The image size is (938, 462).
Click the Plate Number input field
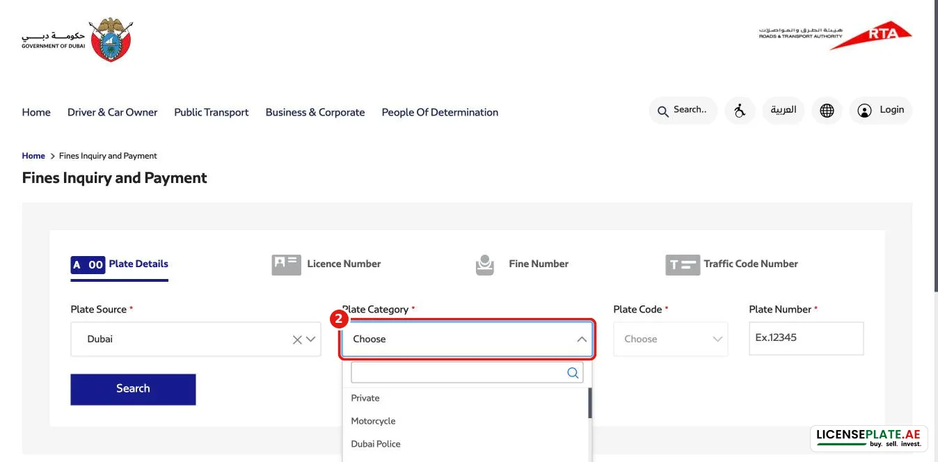click(x=806, y=339)
